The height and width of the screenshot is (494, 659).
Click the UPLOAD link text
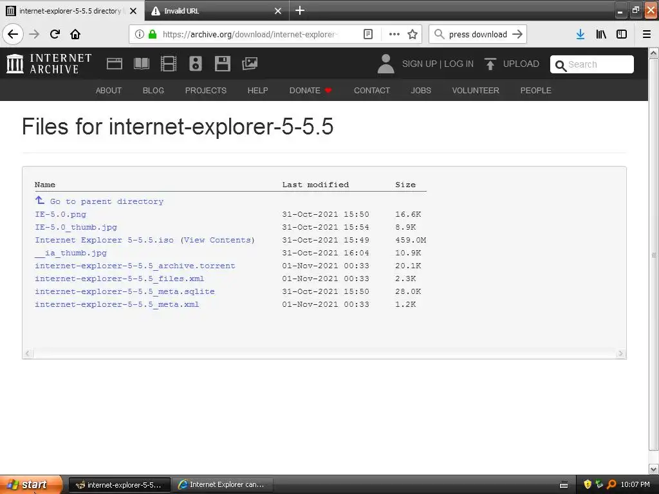pos(521,64)
